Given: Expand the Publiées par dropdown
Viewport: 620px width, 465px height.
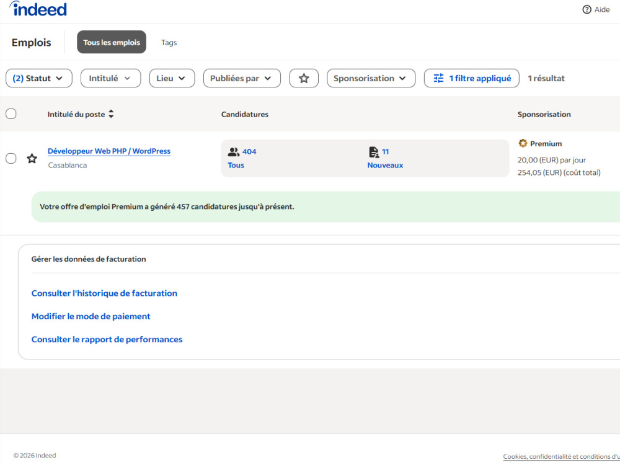Looking at the screenshot, I should pyautogui.click(x=242, y=78).
